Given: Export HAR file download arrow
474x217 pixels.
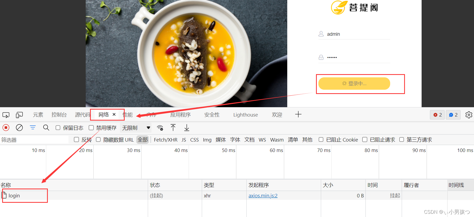Looking at the screenshot, I should [187, 128].
